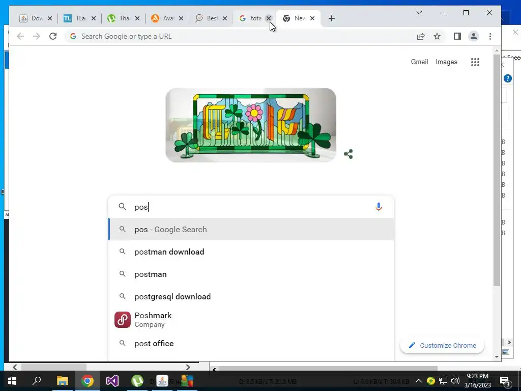Select 'pos - Google Search' suggestion
The image size is (521, 391).
251,230
